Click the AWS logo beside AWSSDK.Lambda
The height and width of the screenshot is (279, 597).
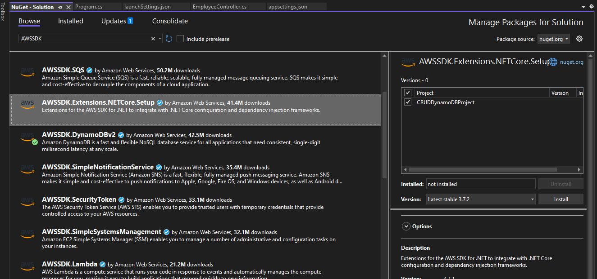[27, 266]
